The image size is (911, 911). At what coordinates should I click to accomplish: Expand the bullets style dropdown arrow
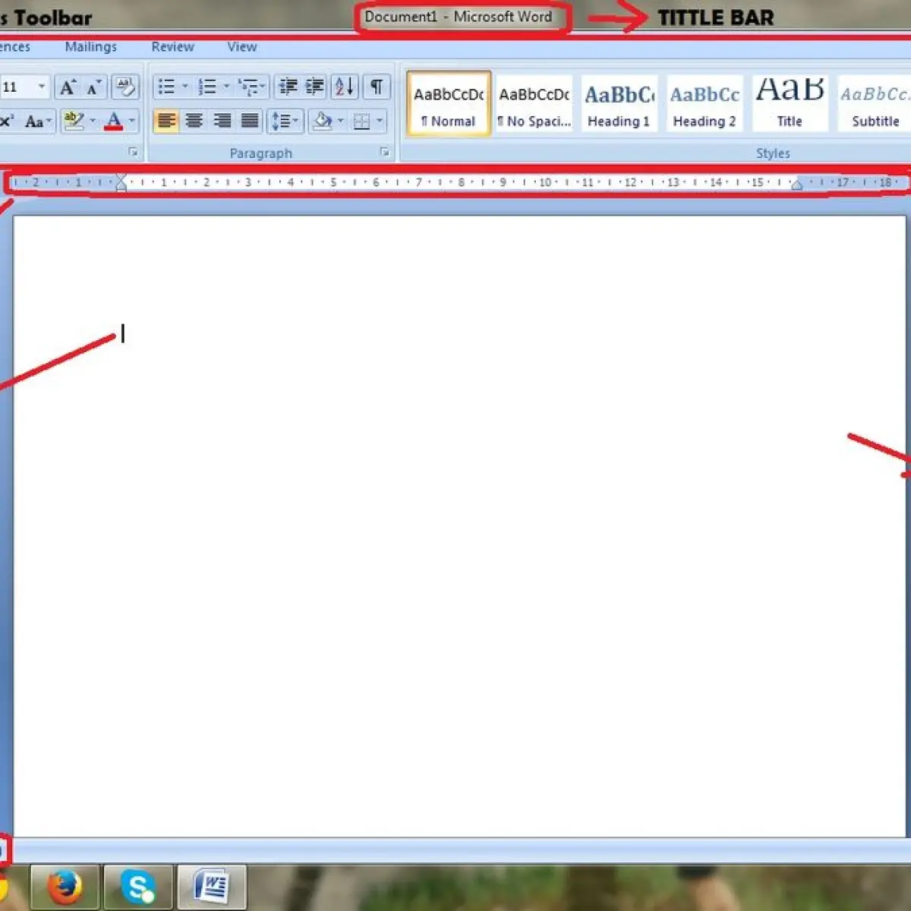184,87
